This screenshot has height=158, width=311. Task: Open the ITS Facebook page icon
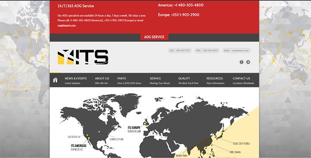point(241,62)
